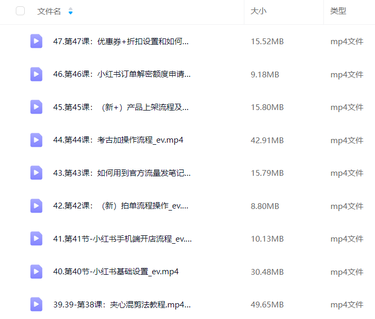The height and width of the screenshot is (319, 375).
Task: Click the 文件名 column header
Action: (x=49, y=11)
